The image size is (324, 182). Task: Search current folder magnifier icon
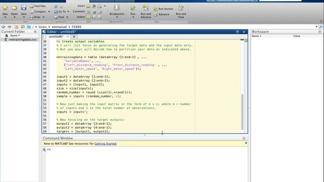click(320, 27)
